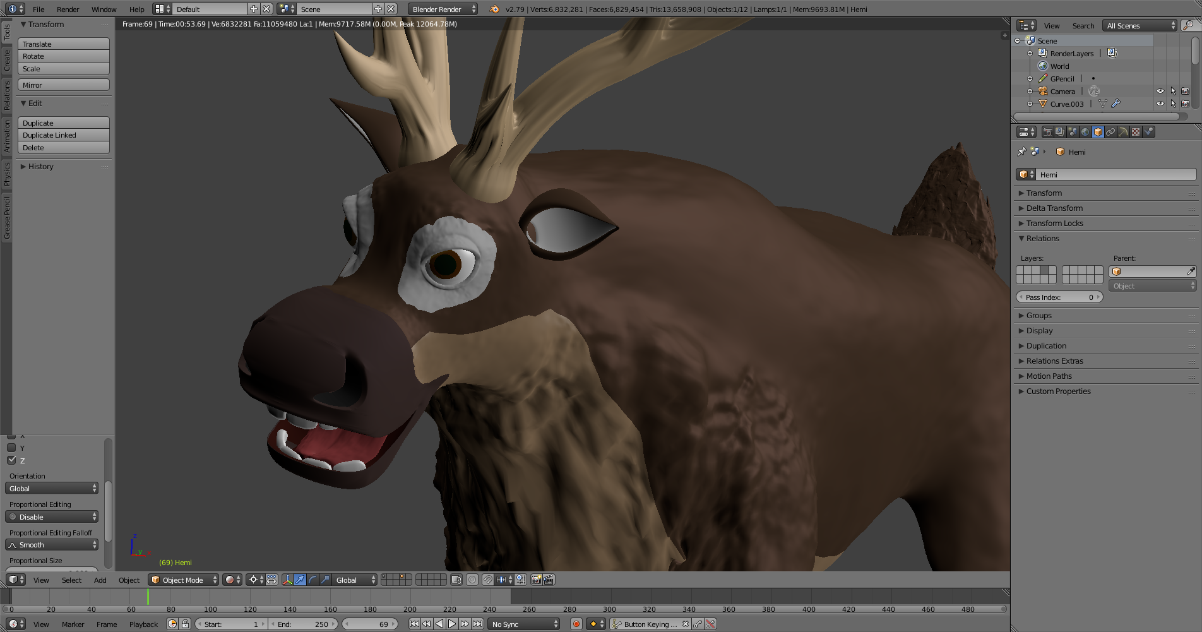The width and height of the screenshot is (1202, 632).
Task: Toggle Camera selectability arrow in outliner
Action: pos(1173,91)
